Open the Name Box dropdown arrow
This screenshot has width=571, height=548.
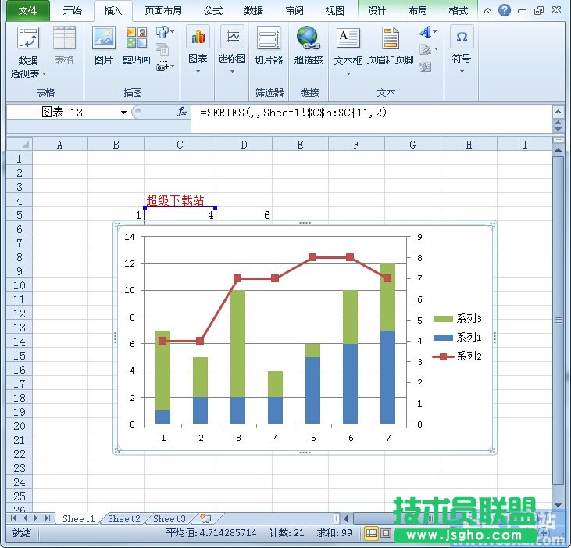(123, 113)
